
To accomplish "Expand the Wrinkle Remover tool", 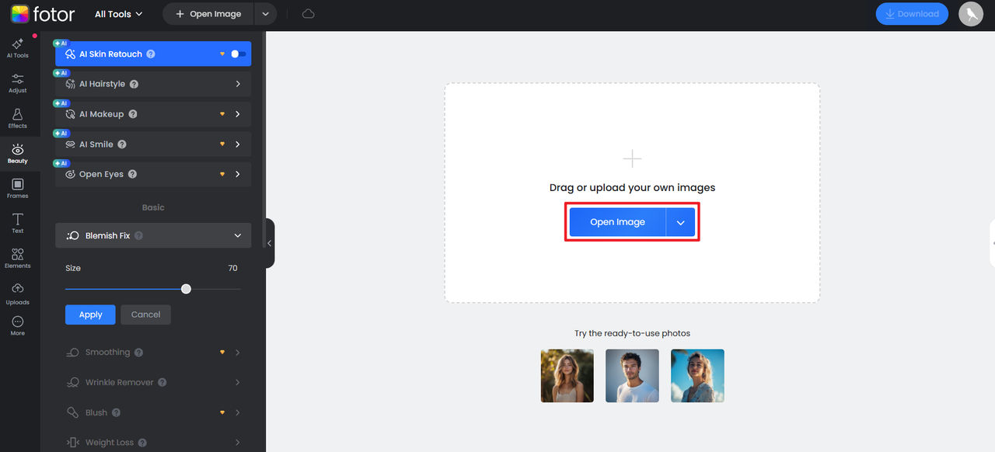I will click(x=238, y=383).
